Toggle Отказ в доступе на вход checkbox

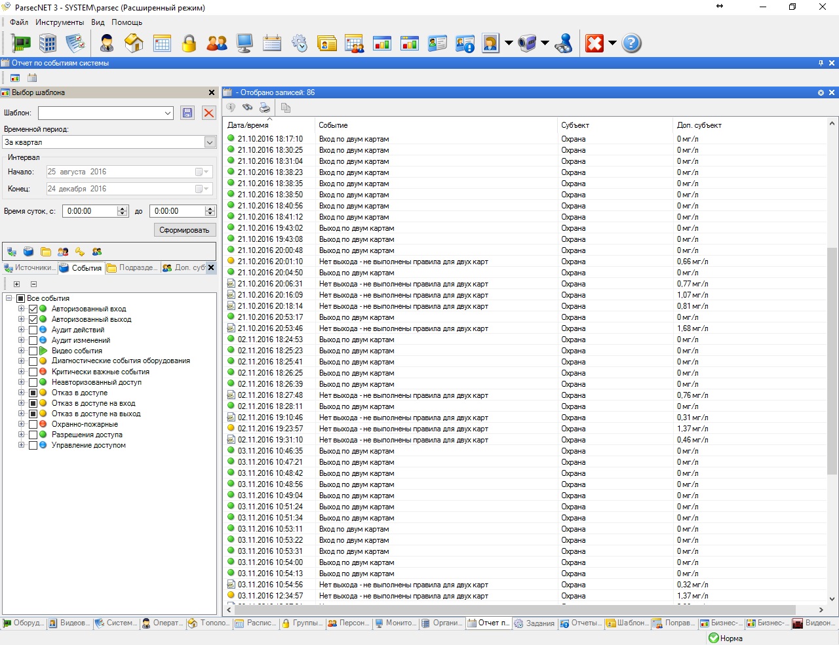pyautogui.click(x=33, y=403)
